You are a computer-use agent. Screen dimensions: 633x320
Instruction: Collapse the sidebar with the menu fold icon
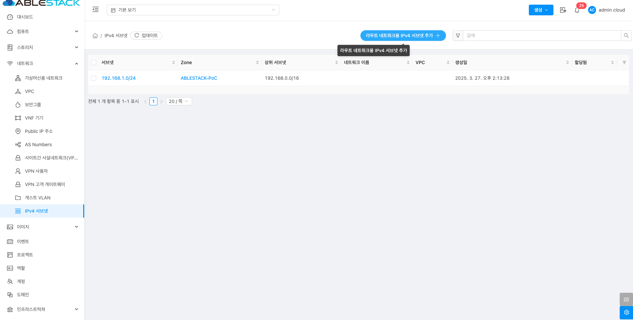coord(96,10)
